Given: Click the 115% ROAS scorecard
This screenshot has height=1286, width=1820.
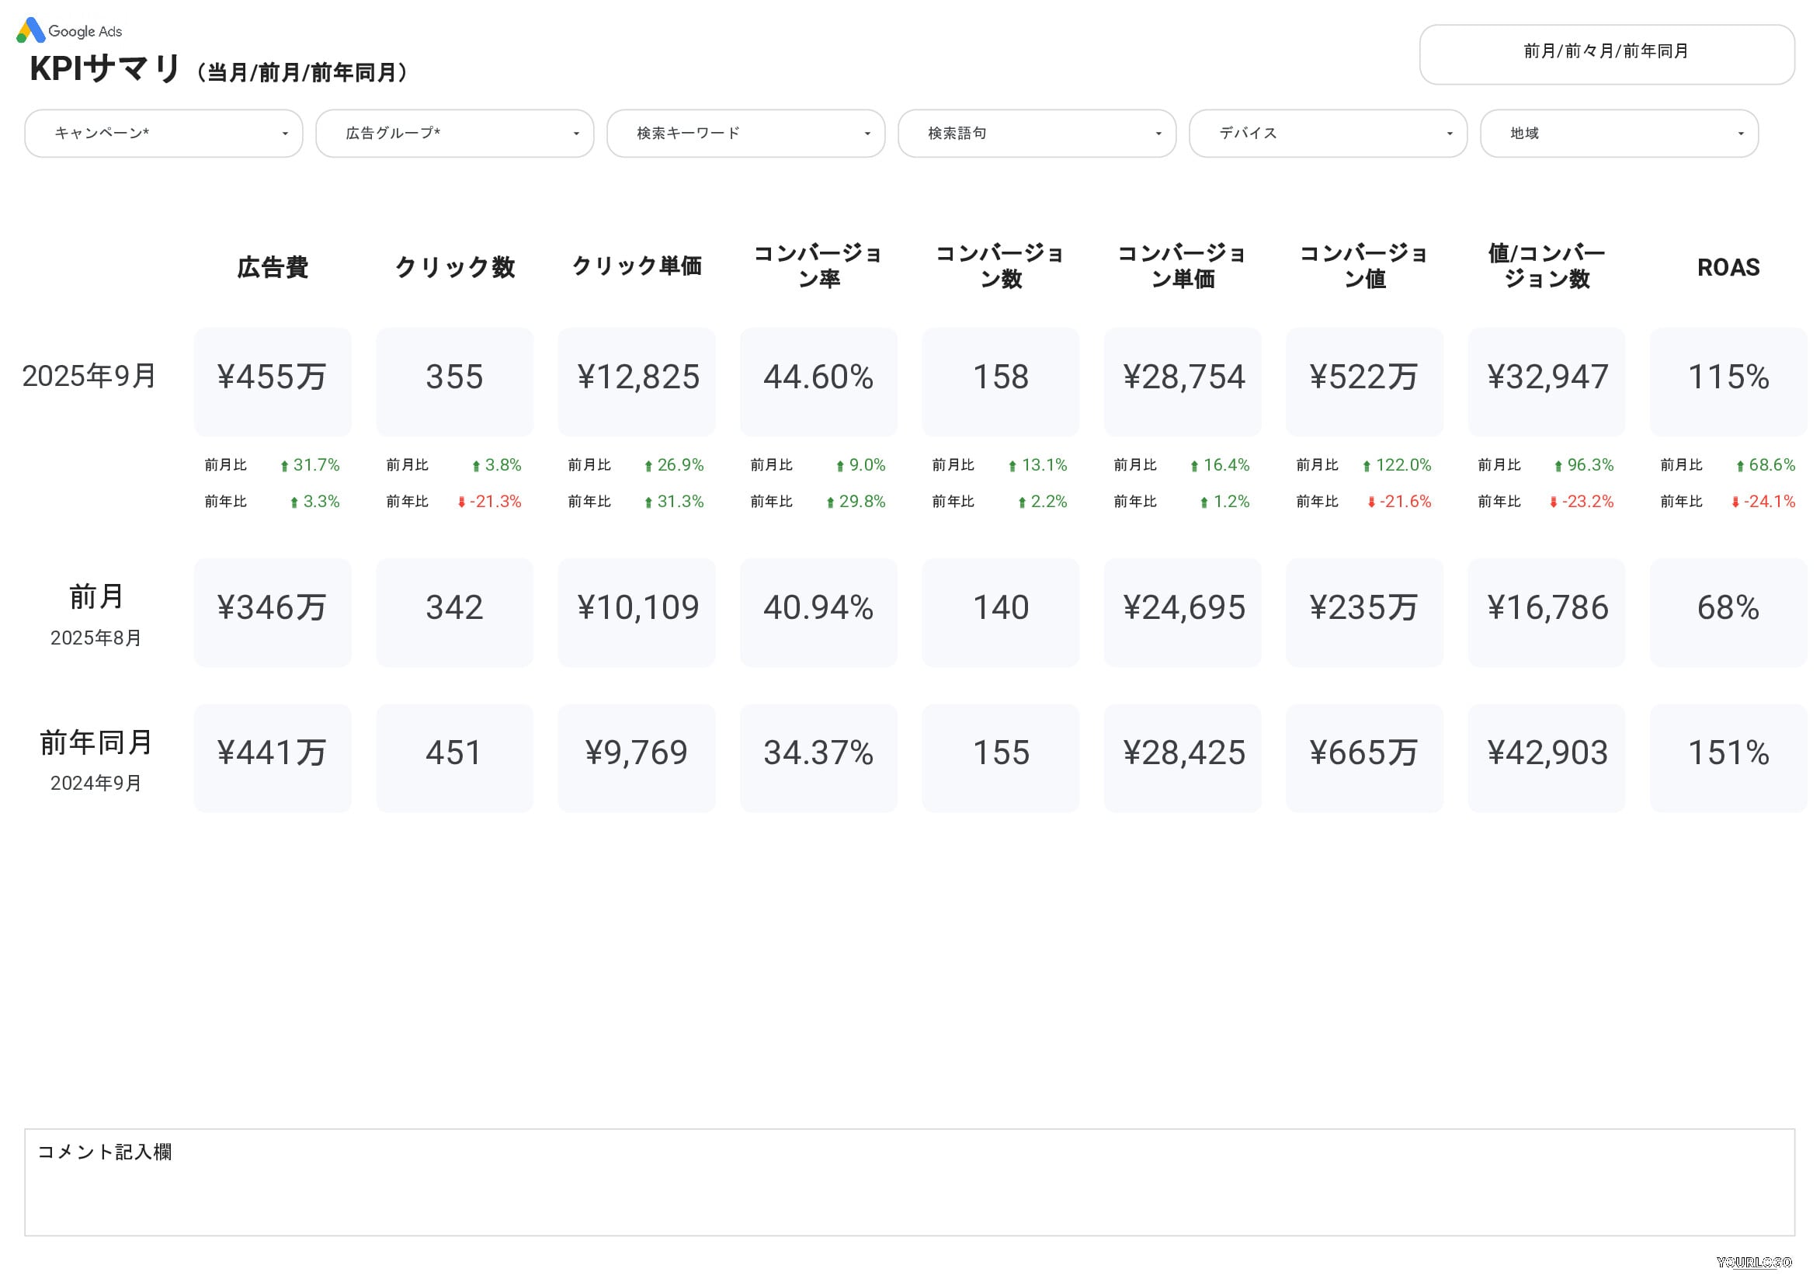Looking at the screenshot, I should coord(1728,381).
